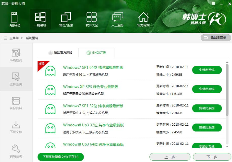Visit the 官方网站 home icon
This screenshot has width=232, height=162.
pyautogui.click(x=143, y=19)
